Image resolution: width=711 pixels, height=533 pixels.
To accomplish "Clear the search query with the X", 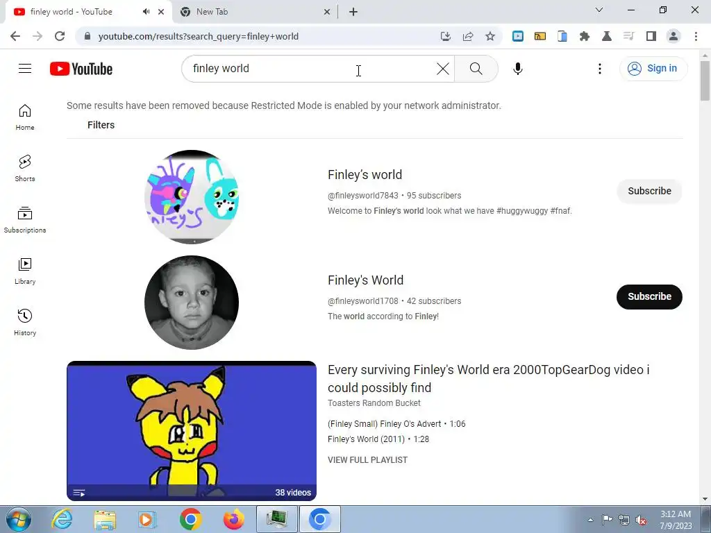I will tap(442, 69).
